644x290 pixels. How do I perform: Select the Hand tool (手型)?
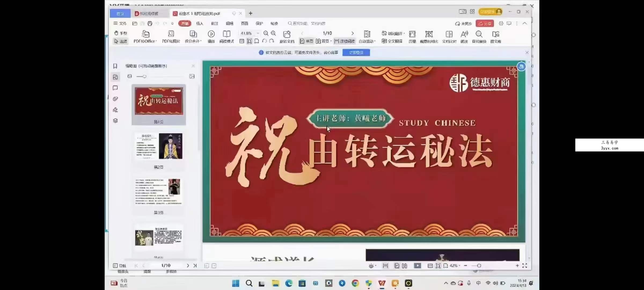point(120,33)
